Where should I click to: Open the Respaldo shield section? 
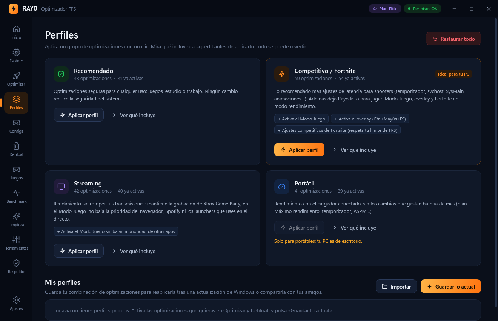click(x=16, y=267)
